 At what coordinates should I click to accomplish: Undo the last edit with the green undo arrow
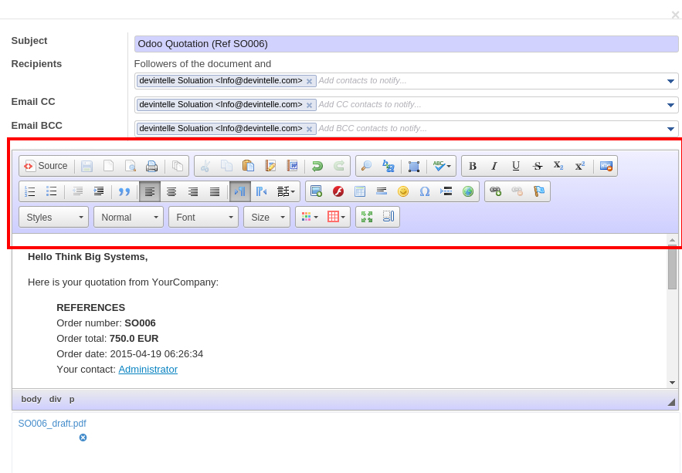316,165
